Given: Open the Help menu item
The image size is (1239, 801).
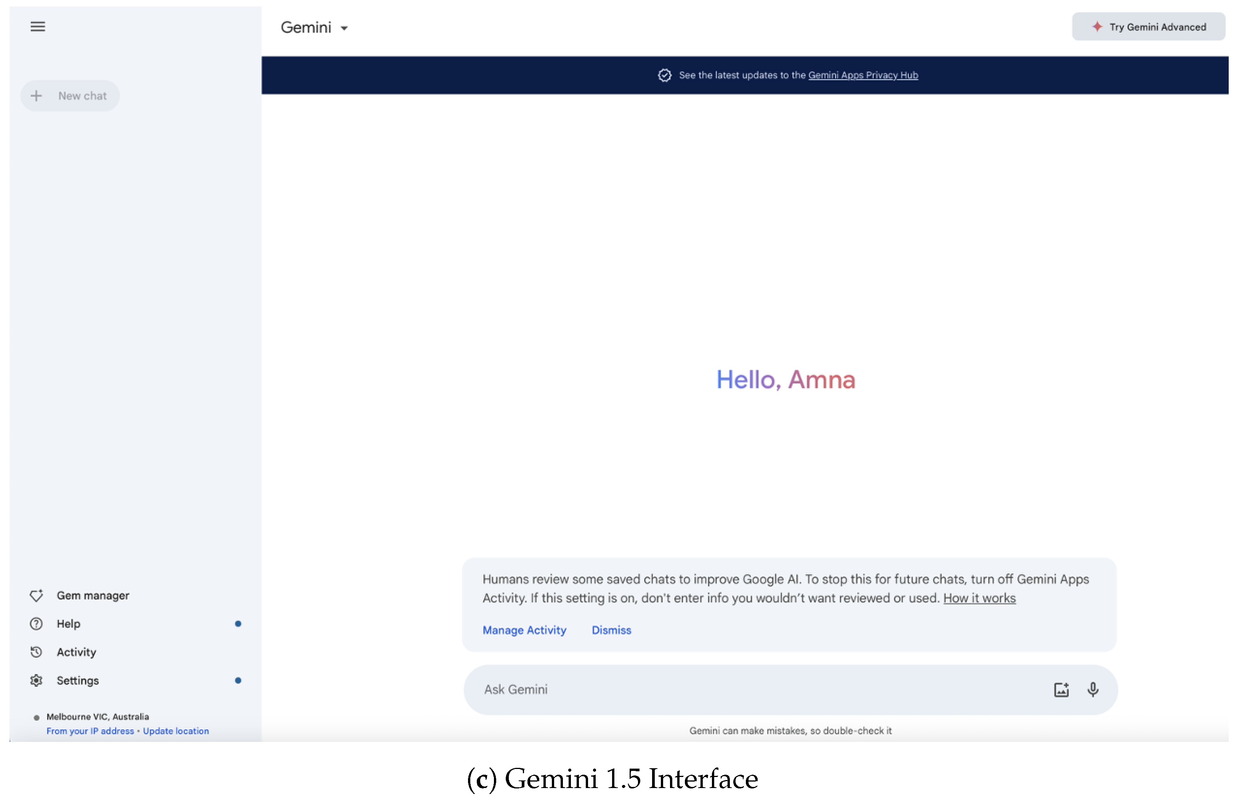Looking at the screenshot, I should point(69,624).
